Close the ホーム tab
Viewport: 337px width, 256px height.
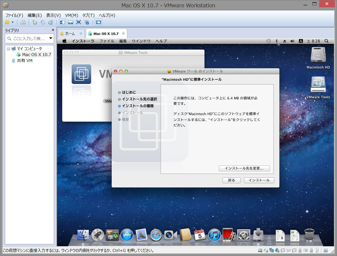[x=81, y=34]
